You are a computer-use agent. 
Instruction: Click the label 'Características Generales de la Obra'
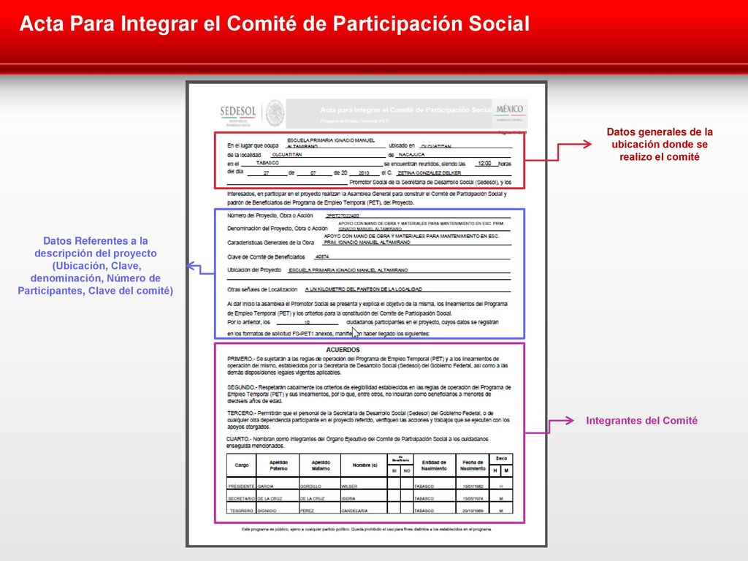tap(270, 243)
